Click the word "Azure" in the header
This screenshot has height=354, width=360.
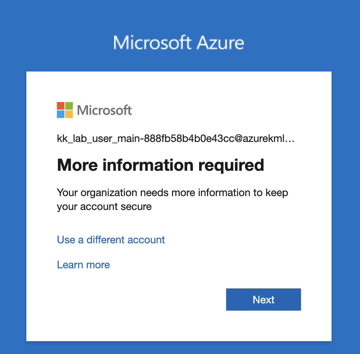point(220,43)
